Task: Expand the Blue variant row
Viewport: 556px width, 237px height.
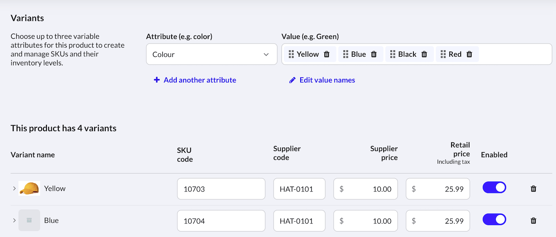Action: (x=14, y=220)
